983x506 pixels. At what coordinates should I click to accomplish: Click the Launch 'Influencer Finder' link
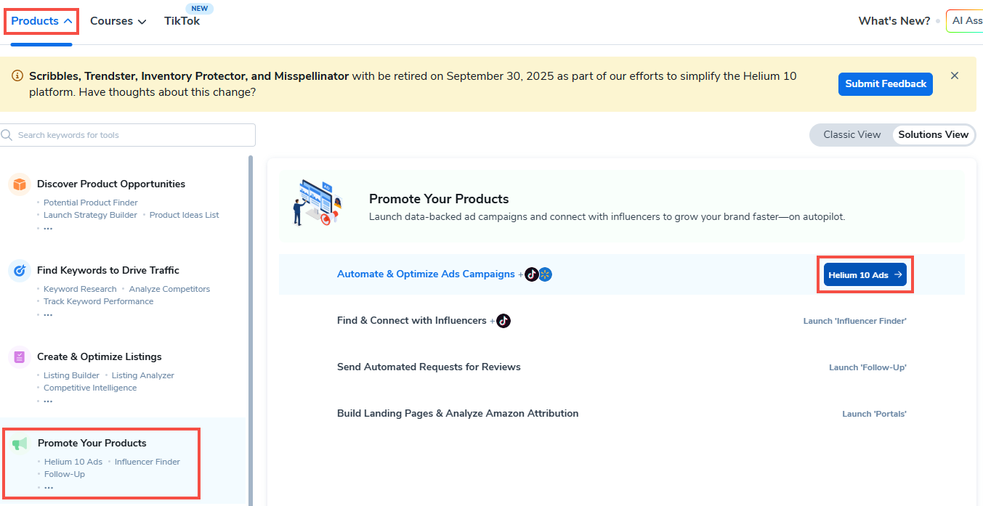(854, 321)
